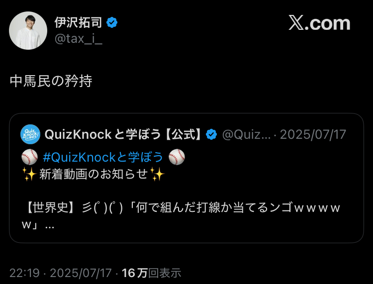The width and height of the screenshot is (373, 284).
Task: Open the #QuizKnockと学ぼう hashtag
Action: pyautogui.click(x=103, y=157)
